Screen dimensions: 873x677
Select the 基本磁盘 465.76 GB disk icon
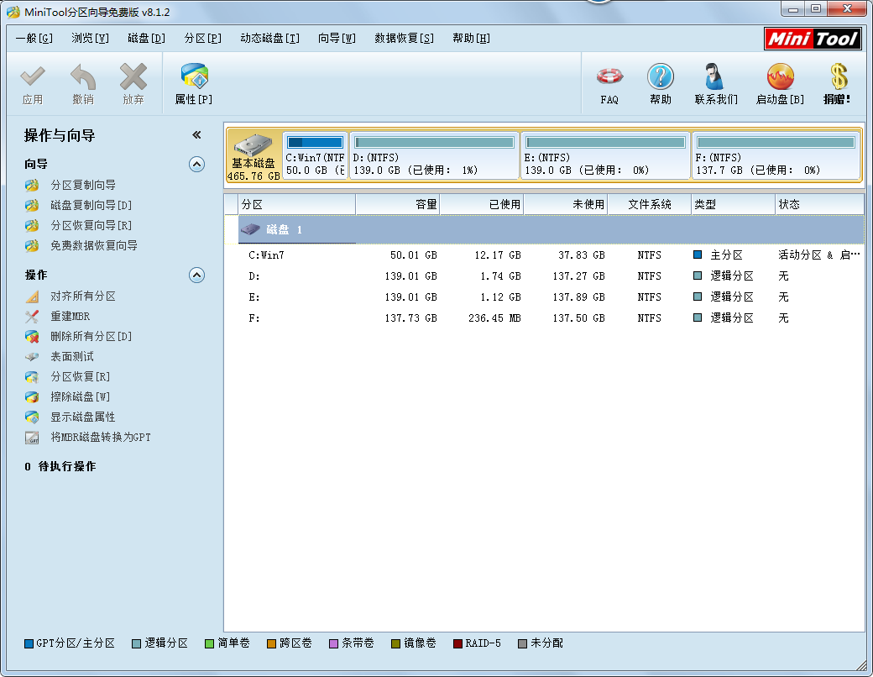pyautogui.click(x=254, y=156)
